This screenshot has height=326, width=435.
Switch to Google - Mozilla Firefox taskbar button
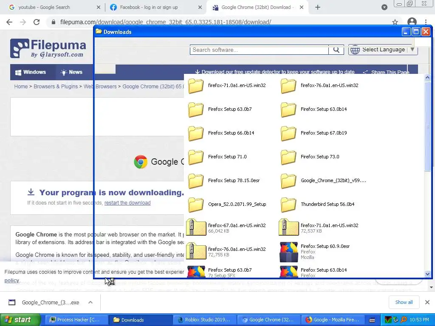(332, 320)
